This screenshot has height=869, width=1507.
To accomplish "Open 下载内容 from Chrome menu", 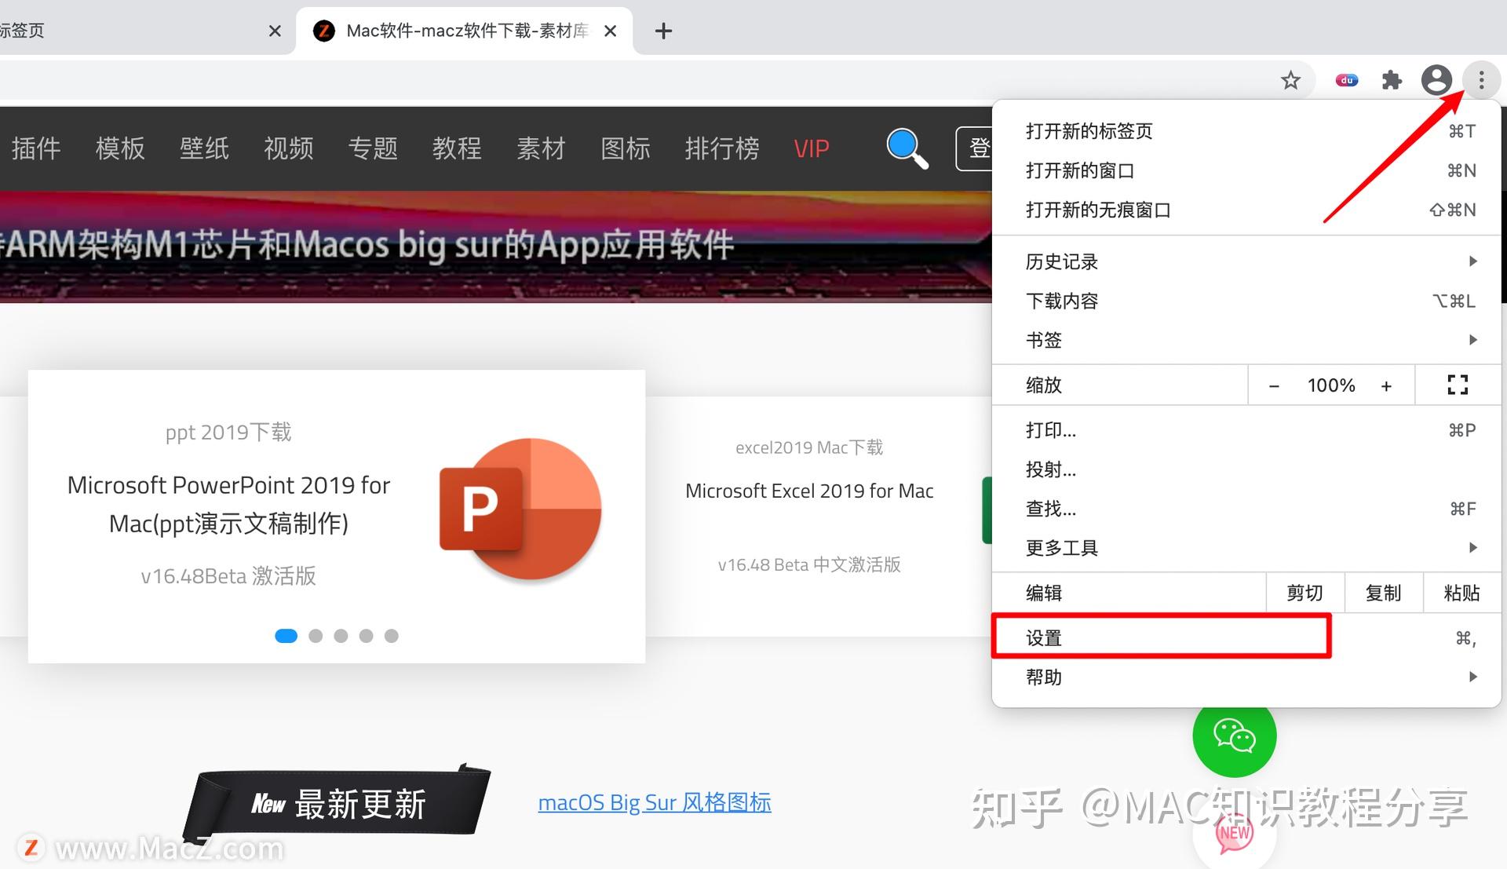I will pos(1060,301).
